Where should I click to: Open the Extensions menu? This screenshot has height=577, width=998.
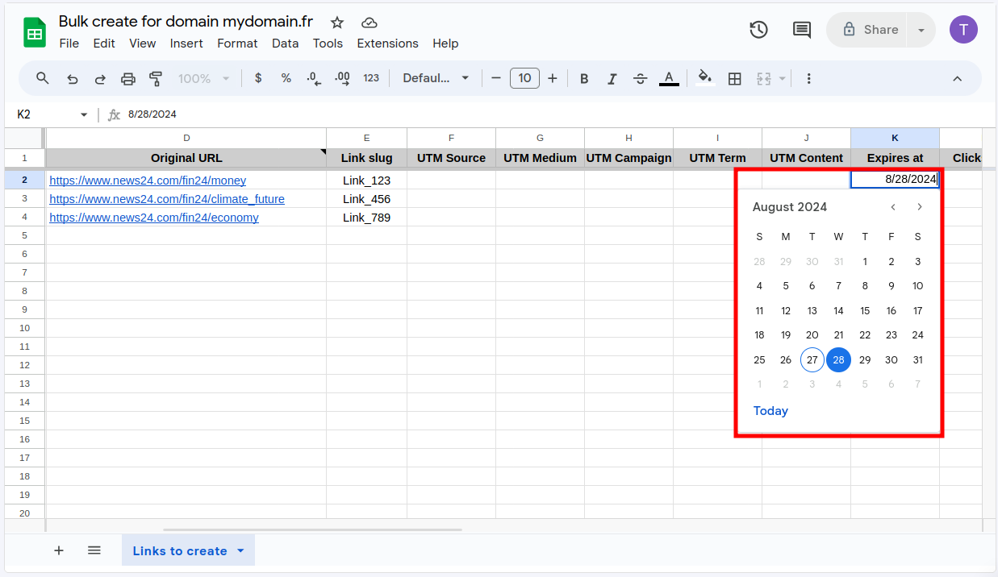point(387,44)
